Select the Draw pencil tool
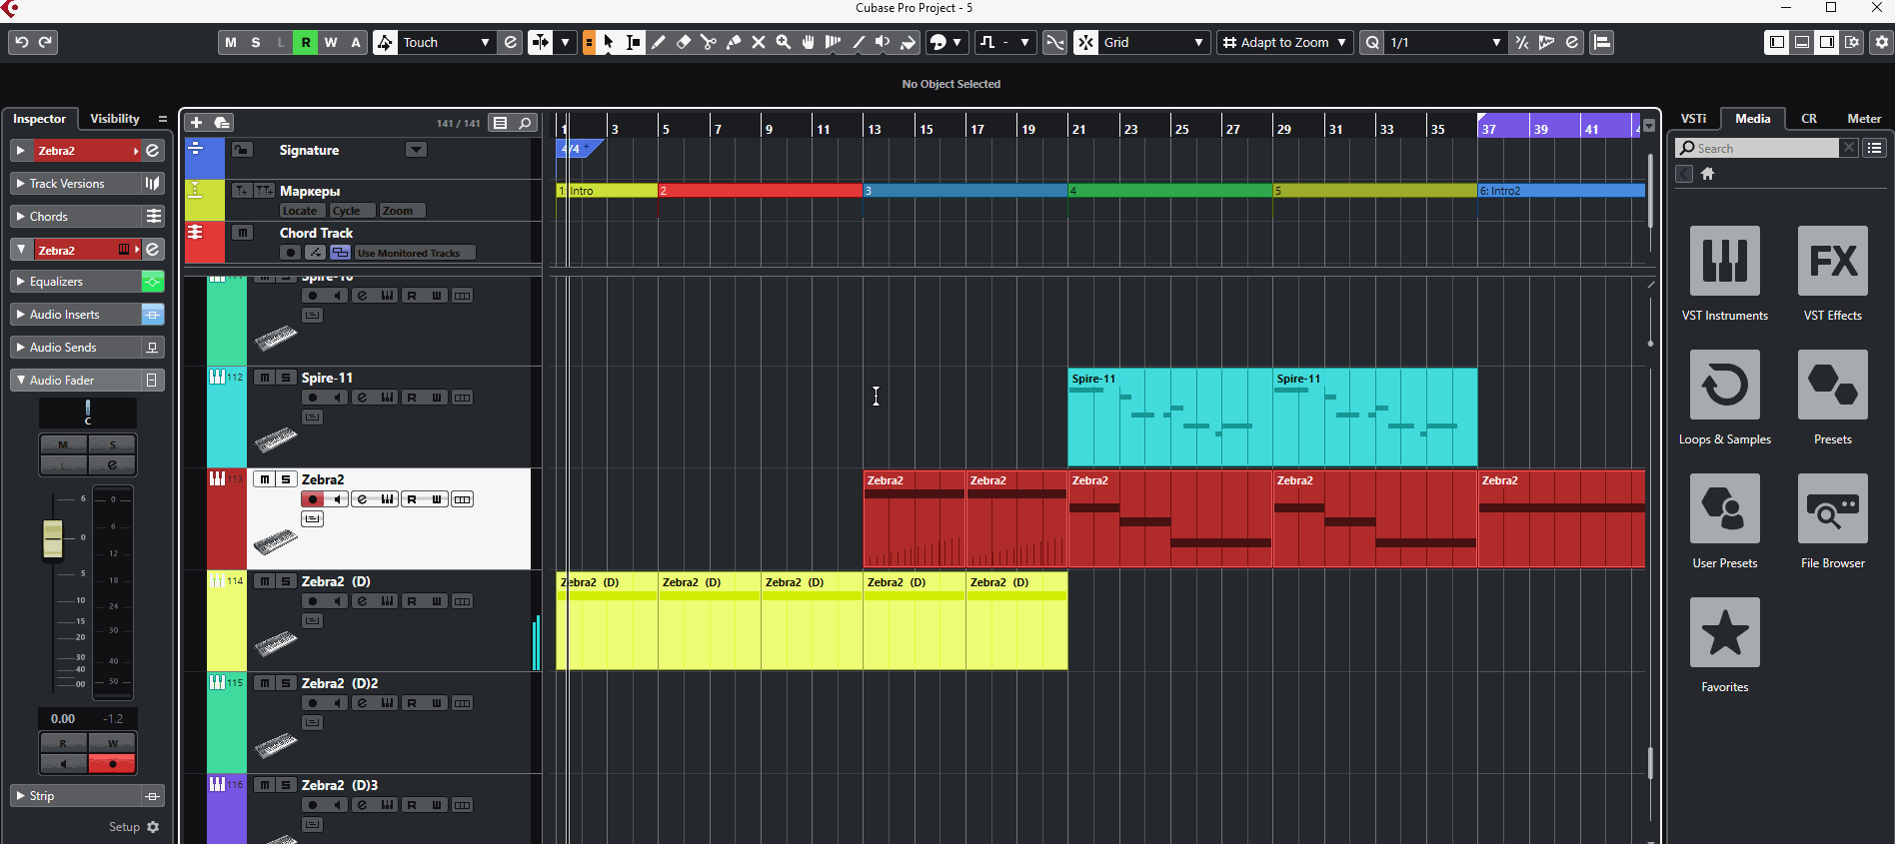1895x844 pixels. click(659, 42)
